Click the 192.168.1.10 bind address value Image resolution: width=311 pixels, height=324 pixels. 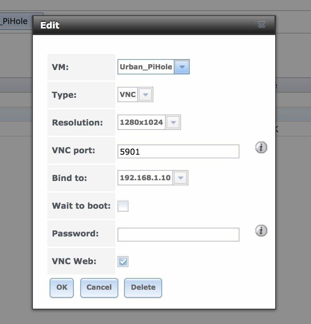click(145, 178)
